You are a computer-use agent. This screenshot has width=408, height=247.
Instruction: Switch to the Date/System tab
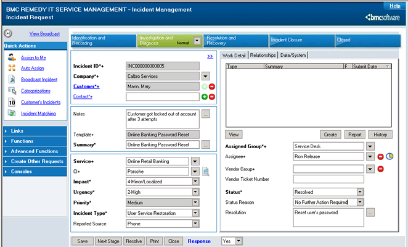293,56
